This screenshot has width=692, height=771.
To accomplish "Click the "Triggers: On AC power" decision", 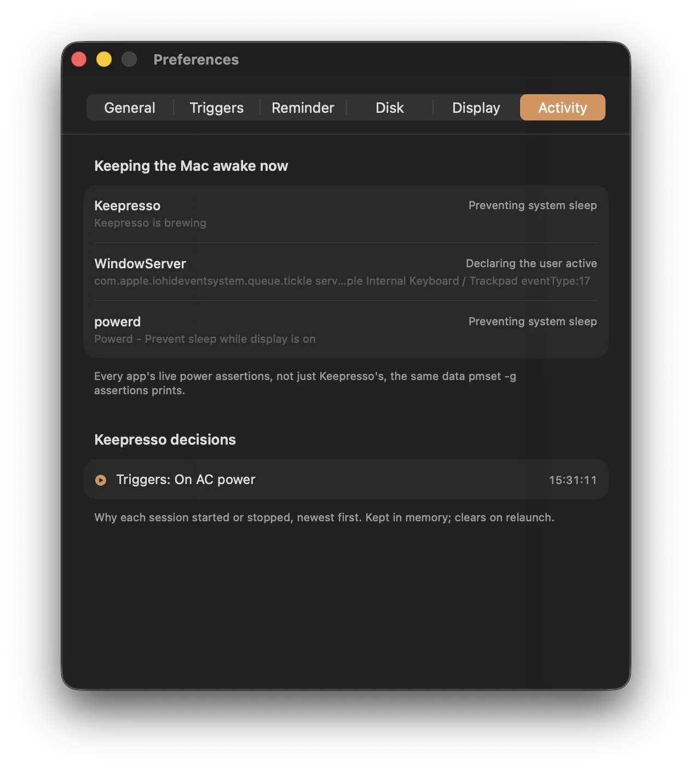I will (186, 480).
